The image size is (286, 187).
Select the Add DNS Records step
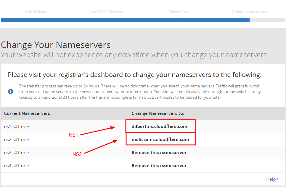107,12
